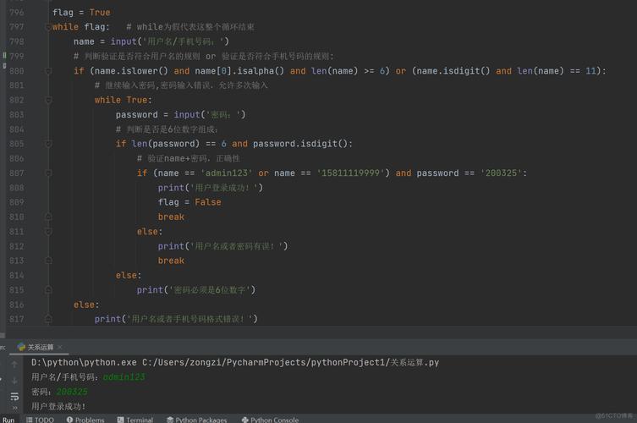Click console output '用户登录成功!'
The height and width of the screenshot is (423, 637).
pos(58,406)
